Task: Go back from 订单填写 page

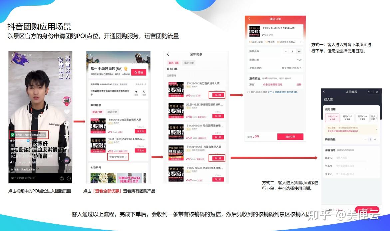Action: pos(324,92)
